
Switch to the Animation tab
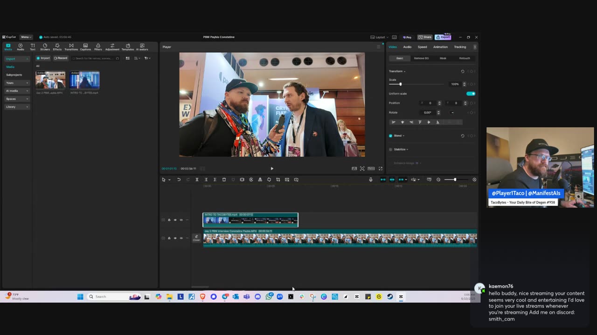(x=440, y=47)
